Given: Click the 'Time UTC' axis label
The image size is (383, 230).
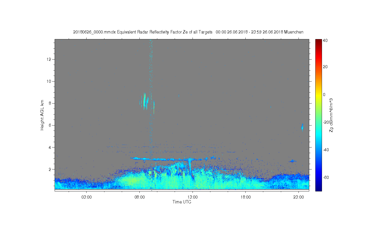Looking at the screenshot, I should pyautogui.click(x=182, y=202).
